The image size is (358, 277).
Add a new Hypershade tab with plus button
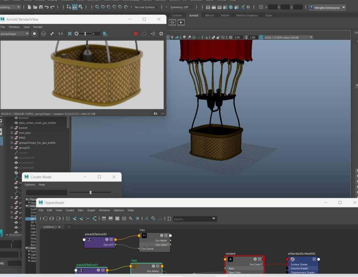point(69,227)
